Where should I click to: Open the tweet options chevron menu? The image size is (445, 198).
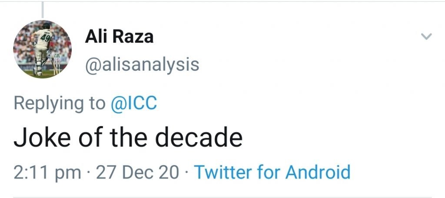[x=427, y=37]
